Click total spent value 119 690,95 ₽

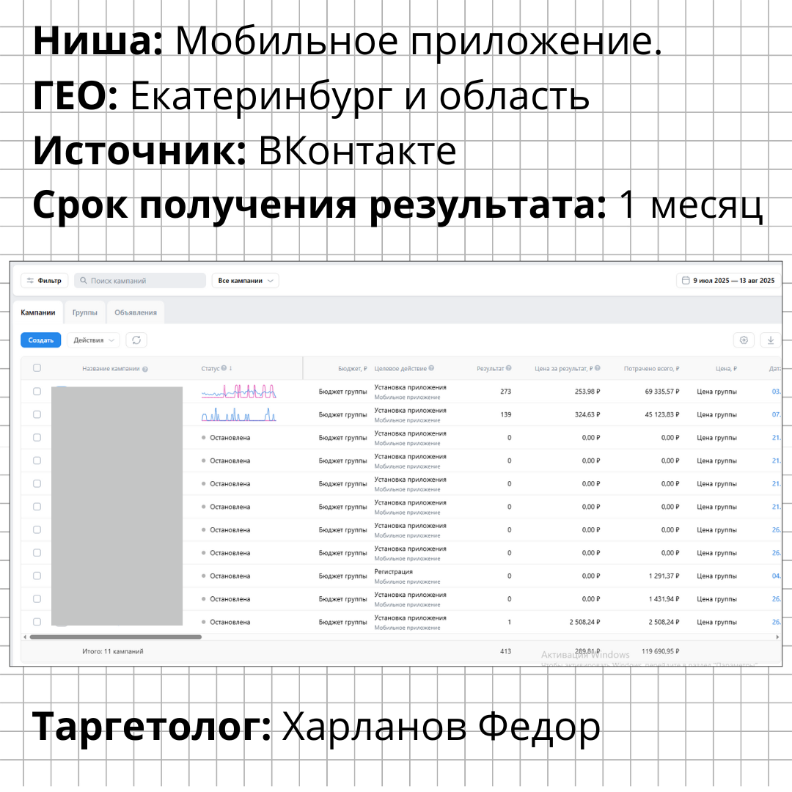tap(660, 651)
